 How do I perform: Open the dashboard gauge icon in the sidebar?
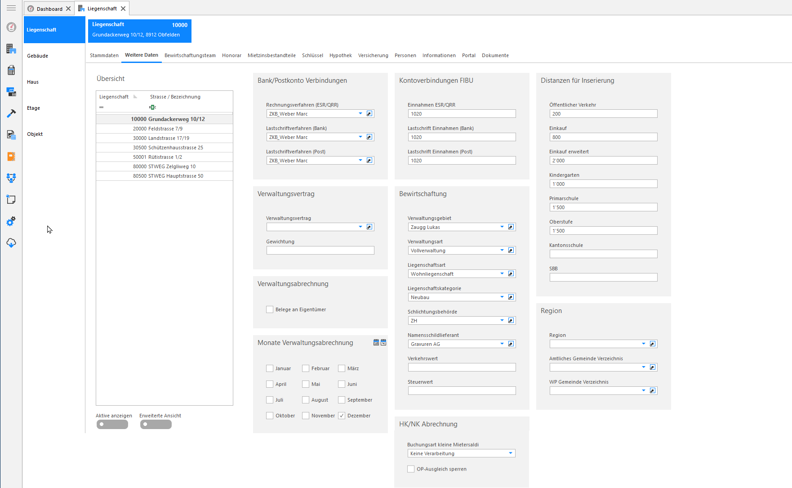coord(11,27)
